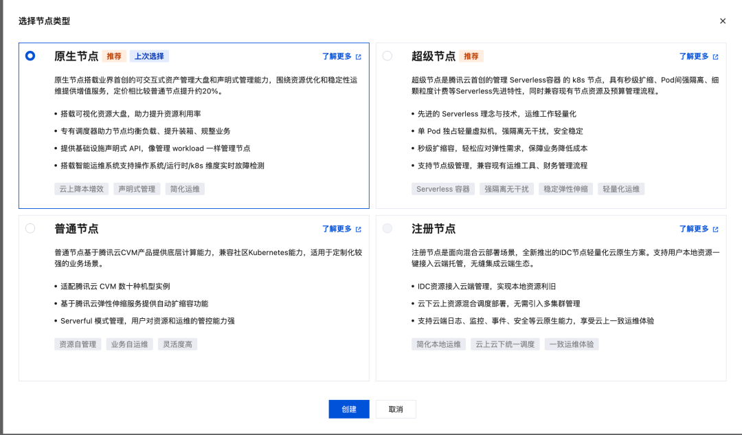Close the 选择节点类型 dialog
Image resolution: width=742 pixels, height=435 pixels.
722,21
